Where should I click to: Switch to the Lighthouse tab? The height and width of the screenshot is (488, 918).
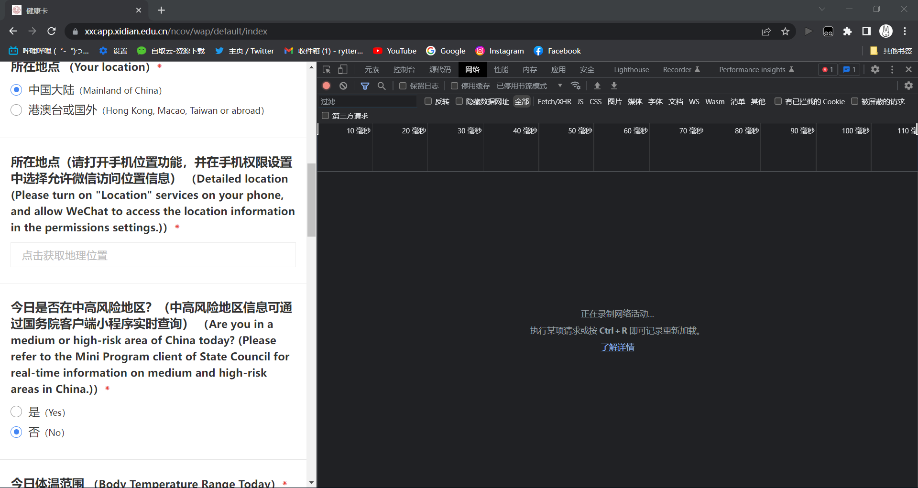[x=631, y=70]
